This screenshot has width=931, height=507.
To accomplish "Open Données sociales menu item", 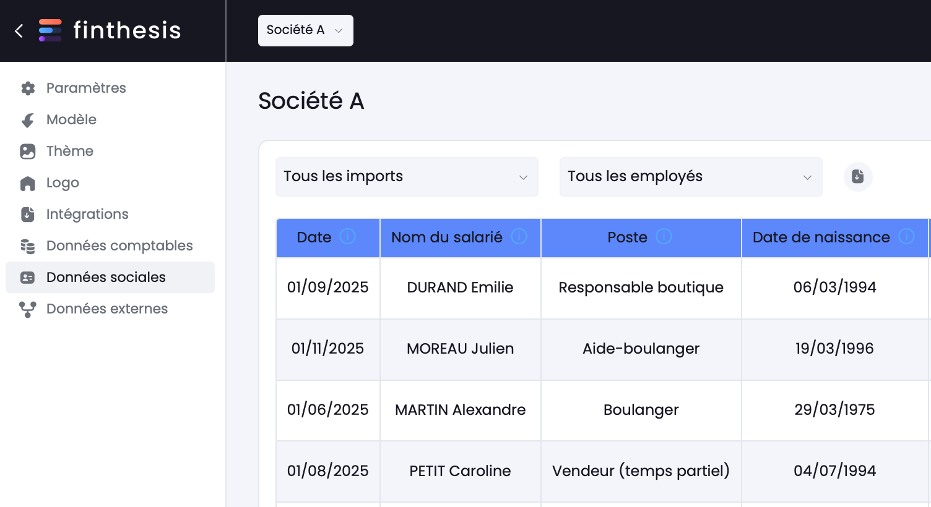I will click(110, 277).
